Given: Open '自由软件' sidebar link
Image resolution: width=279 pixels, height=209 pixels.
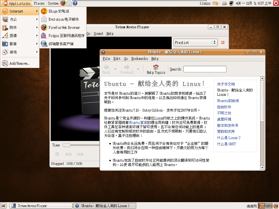Looking at the screenshot, I should 224,107.
